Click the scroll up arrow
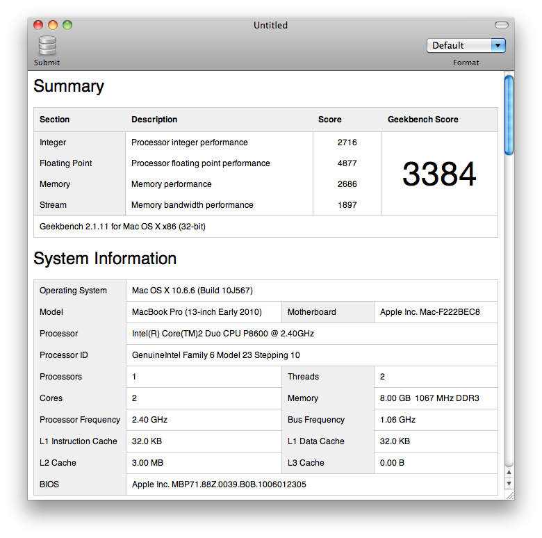 click(509, 472)
